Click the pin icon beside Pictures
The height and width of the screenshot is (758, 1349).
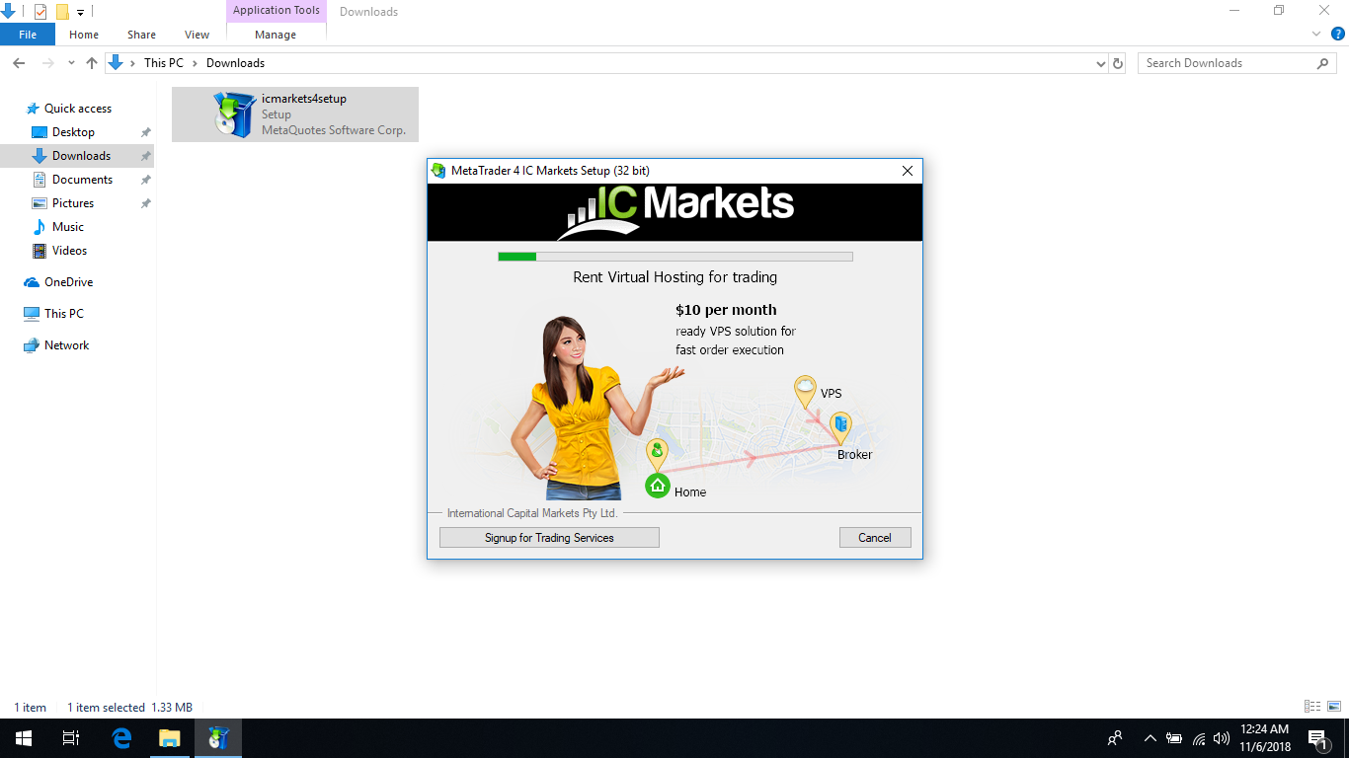click(x=146, y=203)
